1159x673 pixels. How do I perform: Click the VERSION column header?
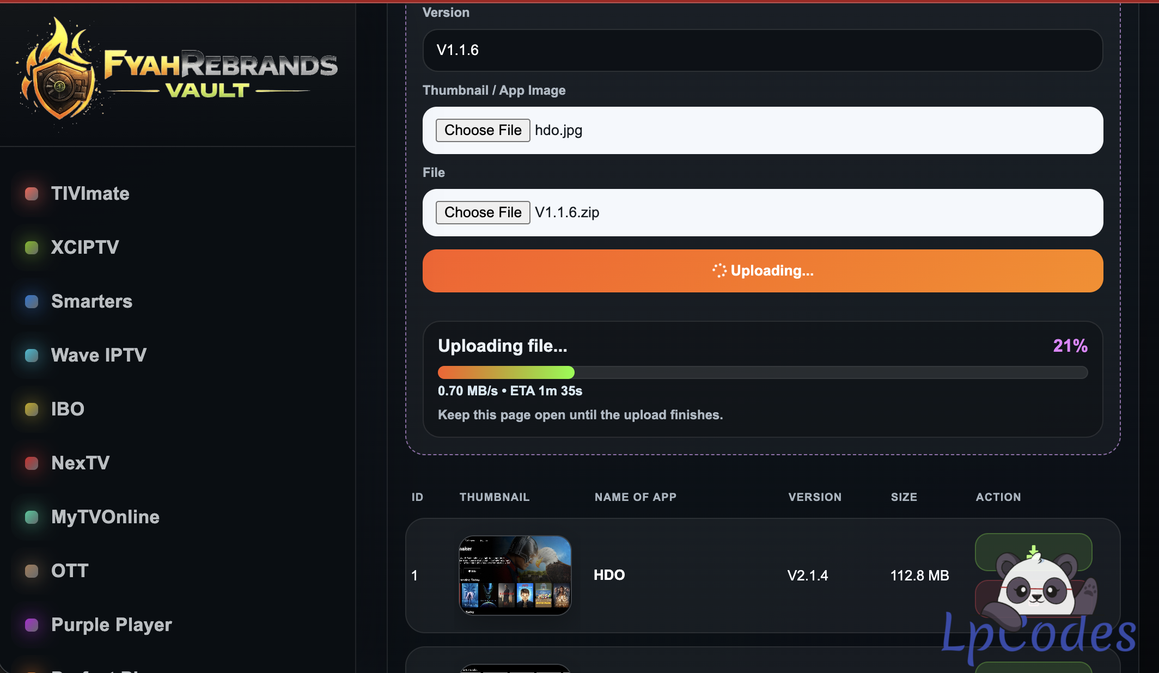coord(815,497)
